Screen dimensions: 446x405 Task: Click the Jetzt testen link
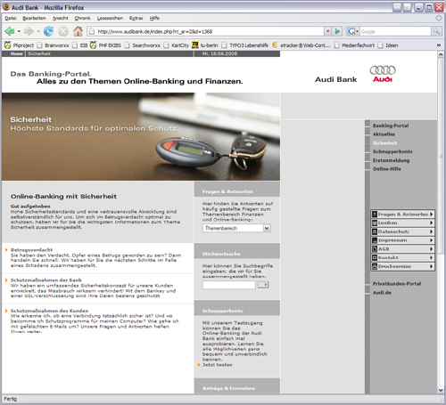(218, 365)
